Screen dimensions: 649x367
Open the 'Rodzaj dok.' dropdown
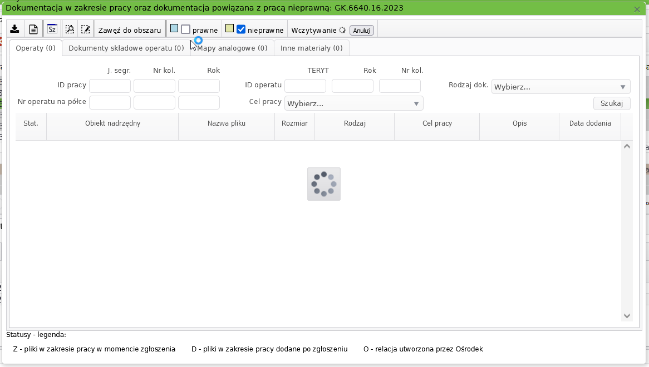tap(560, 87)
